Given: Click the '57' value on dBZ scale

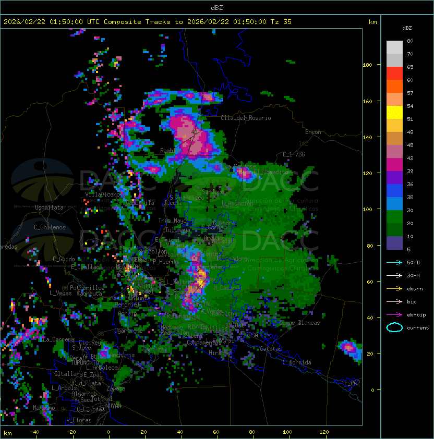Looking at the screenshot, I should point(410,93).
